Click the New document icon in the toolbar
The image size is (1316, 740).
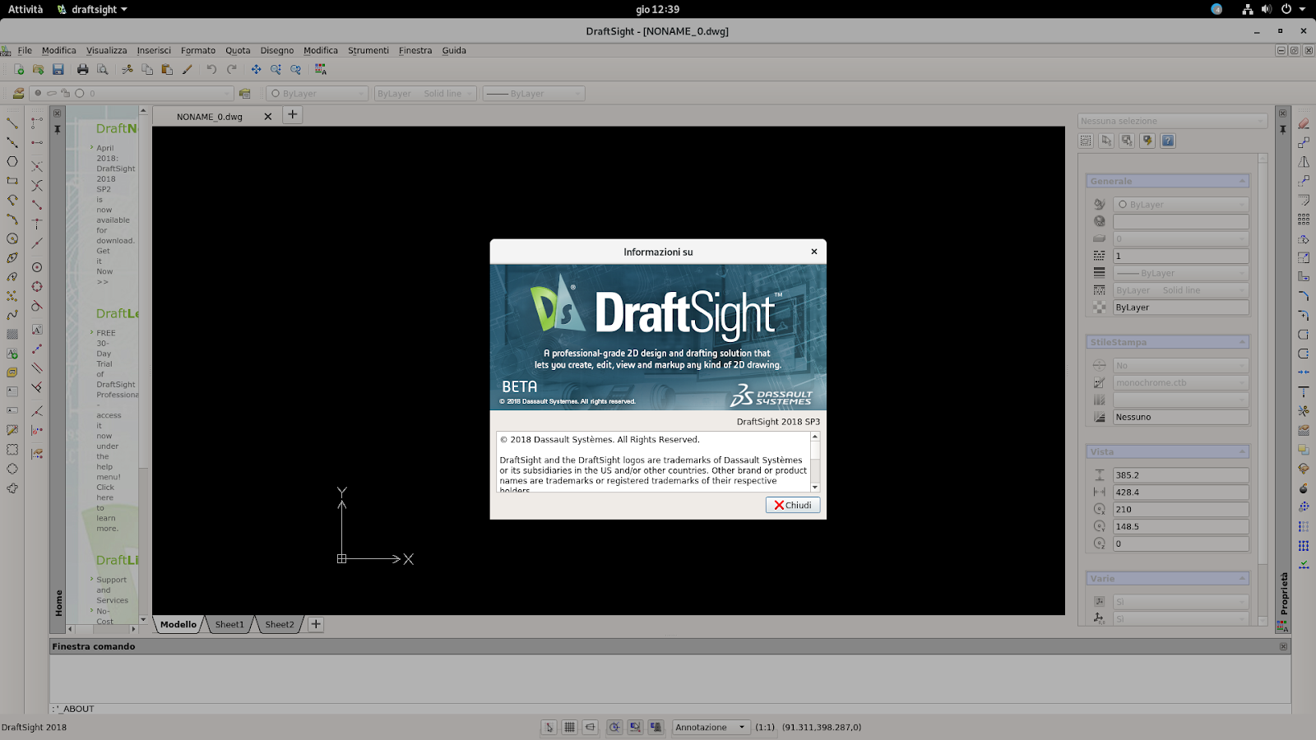click(x=18, y=70)
